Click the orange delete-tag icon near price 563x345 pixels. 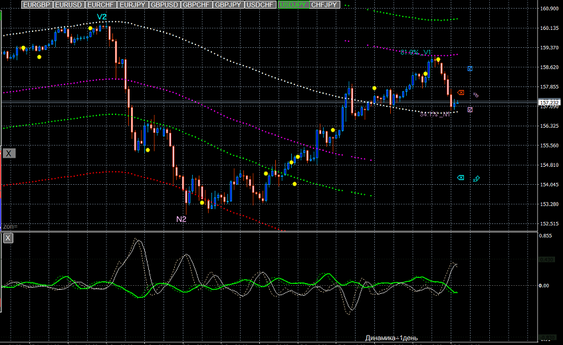(x=461, y=92)
